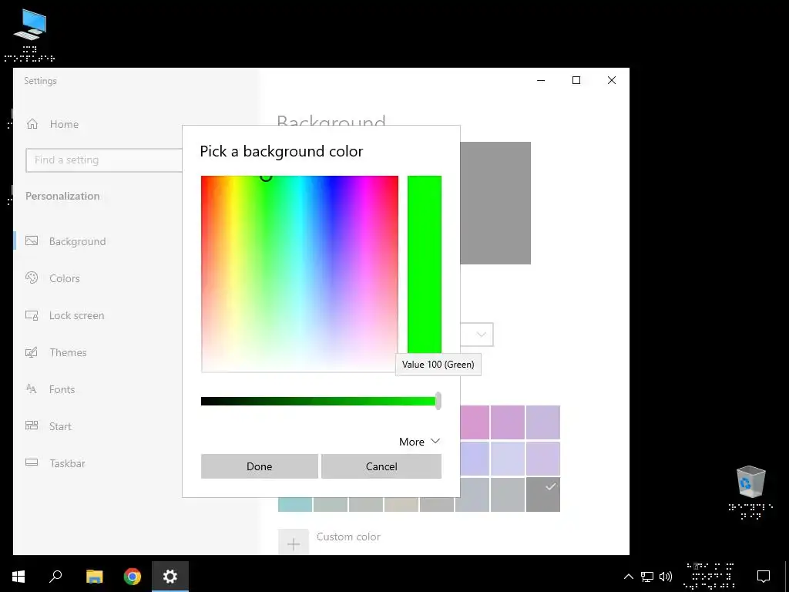Viewport: 789px width, 592px height.
Task: Click the Lock screen icon
Action: 32,315
